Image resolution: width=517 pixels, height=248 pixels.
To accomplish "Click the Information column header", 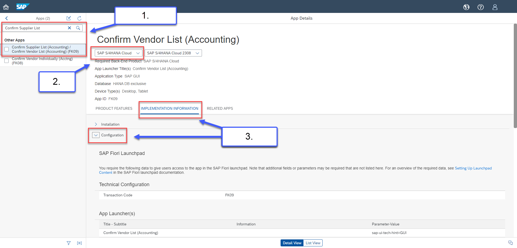I will [x=246, y=224].
